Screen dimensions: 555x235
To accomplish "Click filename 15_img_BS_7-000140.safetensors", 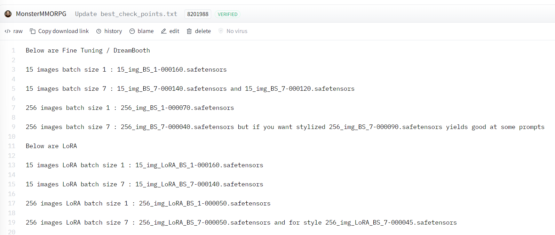I will point(172,89).
